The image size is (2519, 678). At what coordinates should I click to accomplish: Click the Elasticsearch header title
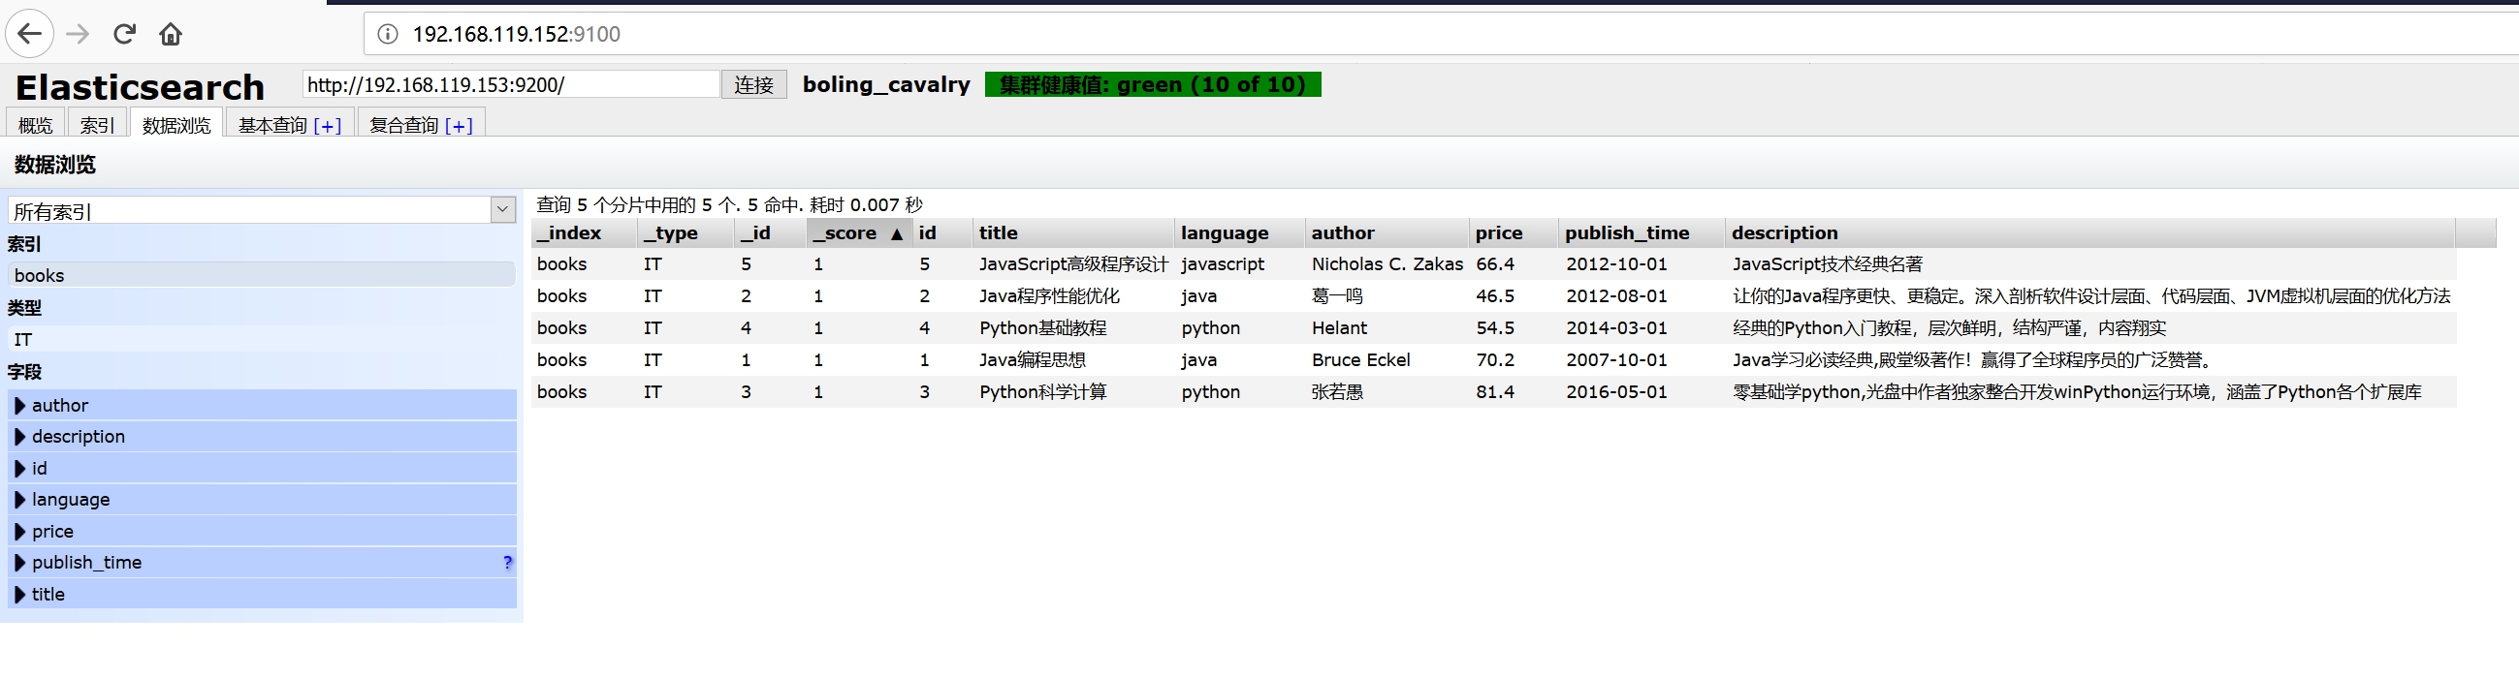pos(140,87)
